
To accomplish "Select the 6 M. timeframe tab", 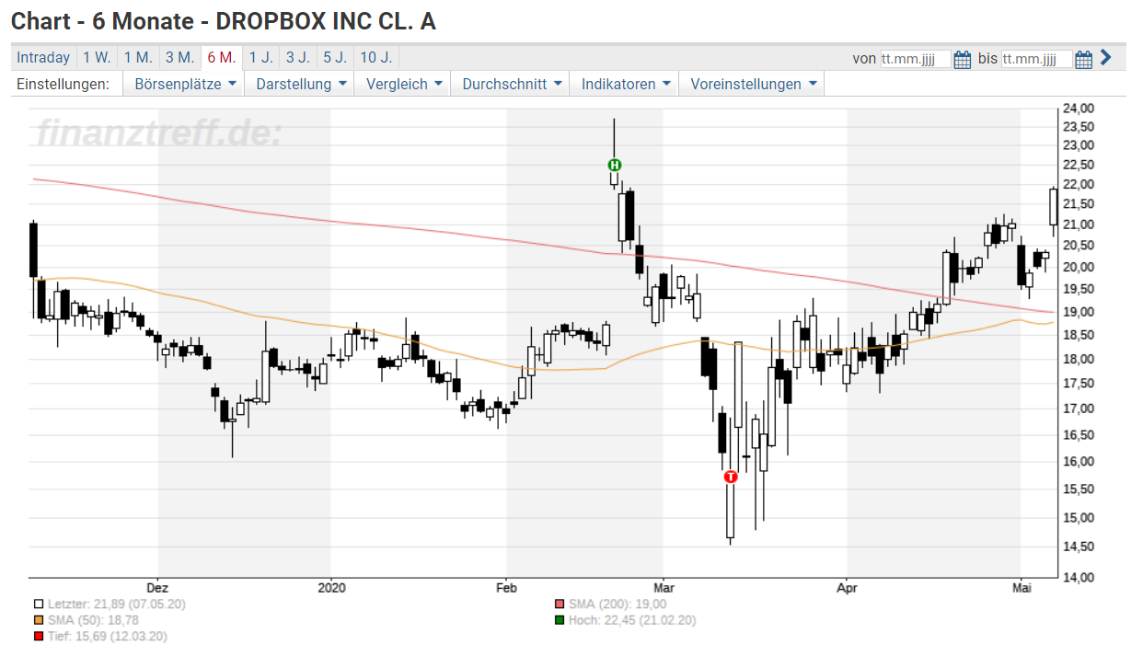I will click(222, 57).
